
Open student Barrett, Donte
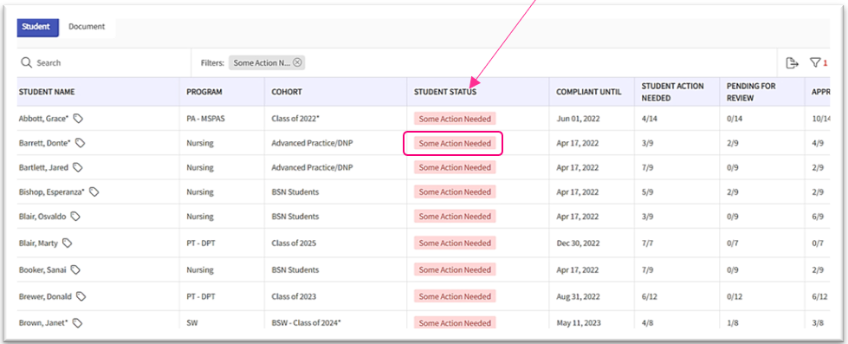45,143
